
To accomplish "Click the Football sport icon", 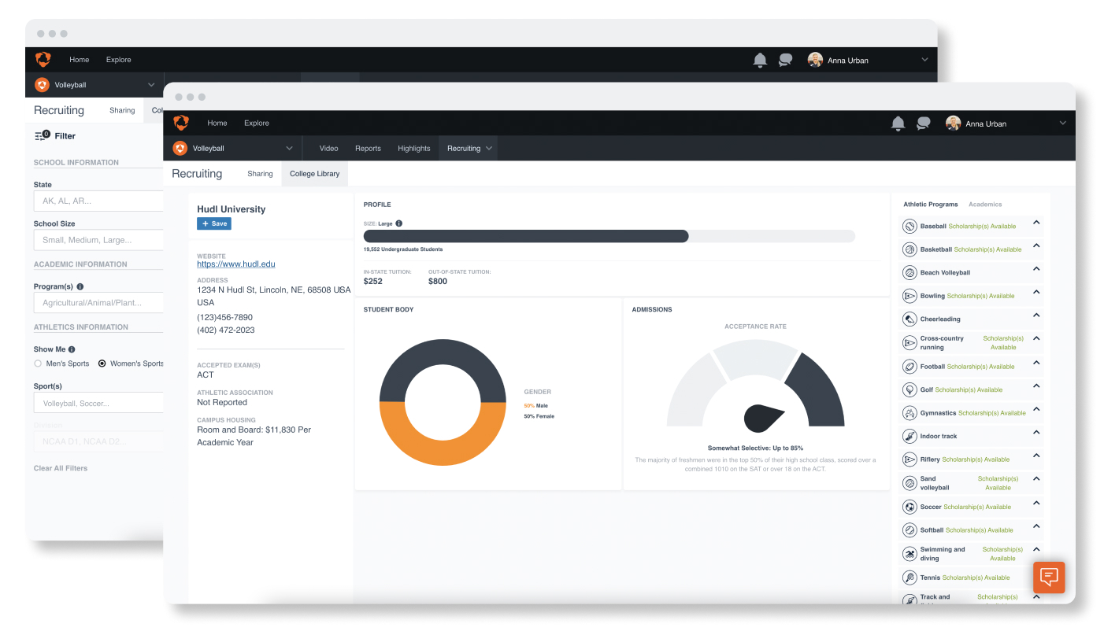I will click(x=910, y=367).
